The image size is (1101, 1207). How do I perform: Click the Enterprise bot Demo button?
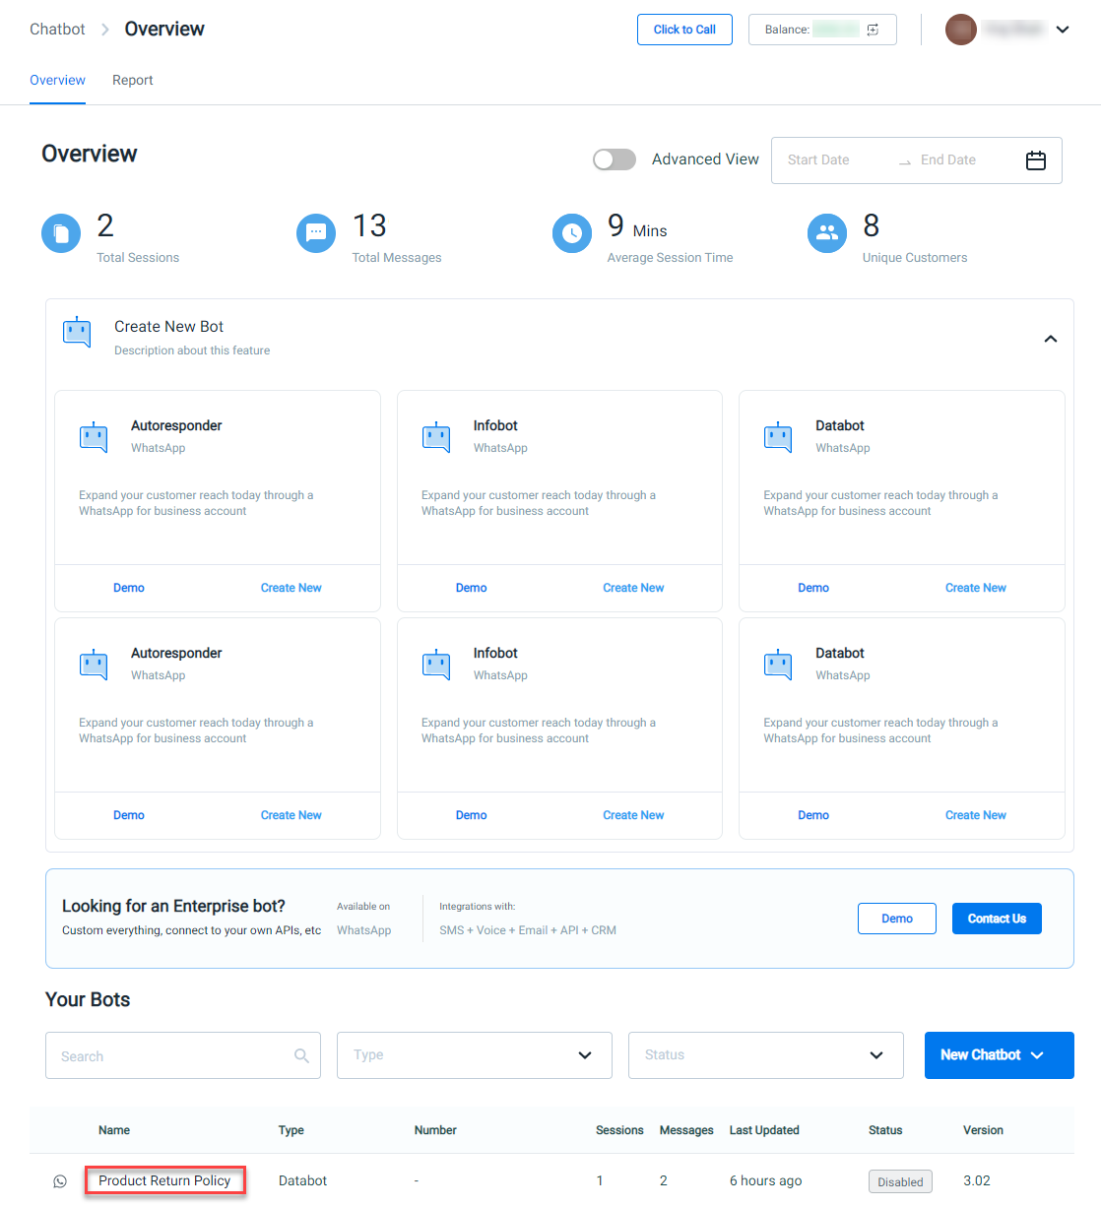897,919
